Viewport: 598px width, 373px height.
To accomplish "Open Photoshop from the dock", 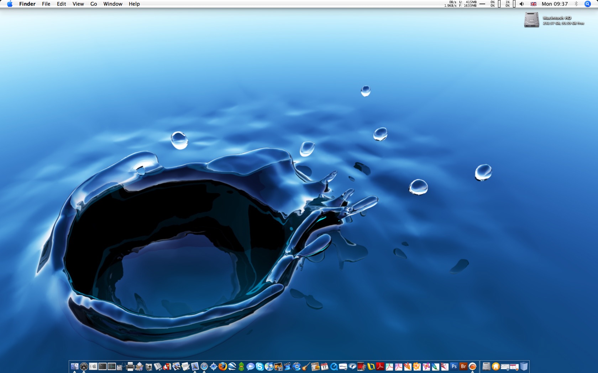I will coord(454,366).
